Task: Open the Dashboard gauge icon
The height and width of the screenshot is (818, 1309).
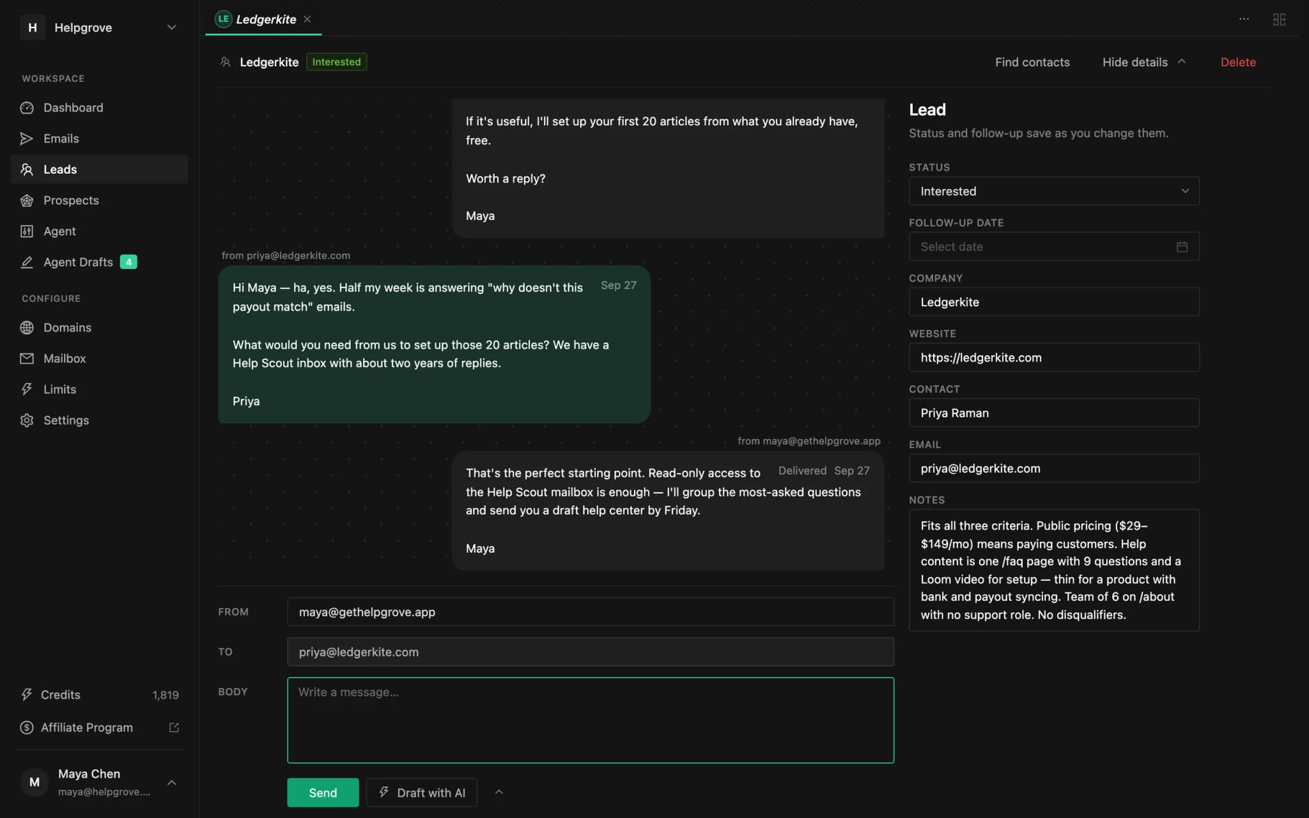Action: tap(27, 107)
